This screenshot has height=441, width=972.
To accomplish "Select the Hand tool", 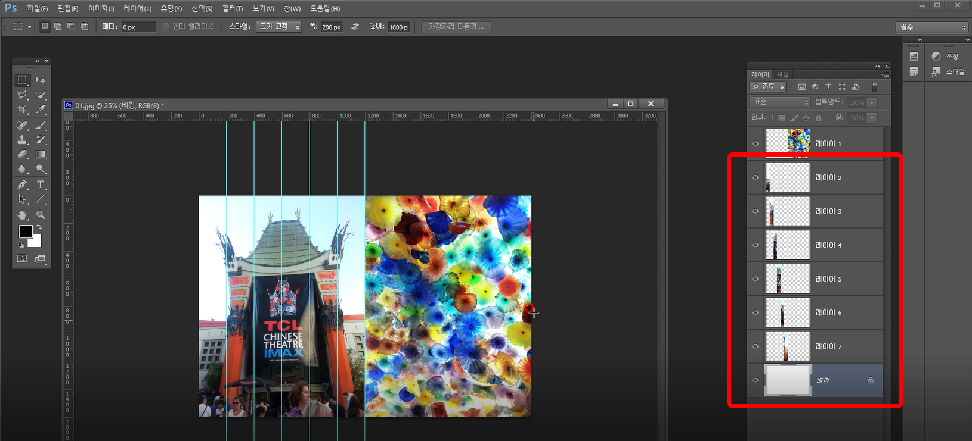I will 22,215.
